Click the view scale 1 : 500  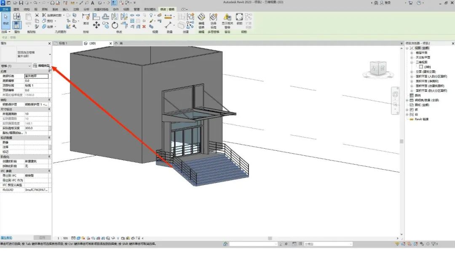pos(63,238)
